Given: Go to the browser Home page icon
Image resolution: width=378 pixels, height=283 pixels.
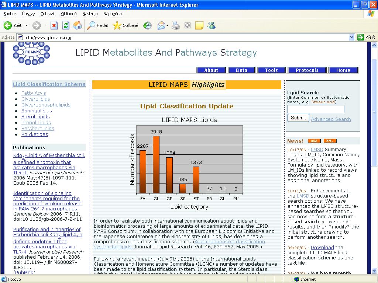Looking at the screenshot, I should (78, 25).
